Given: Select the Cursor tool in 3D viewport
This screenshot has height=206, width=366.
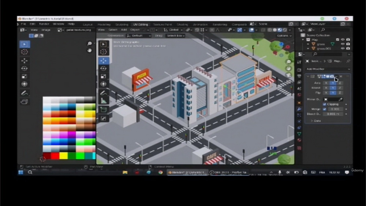Looking at the screenshot, I should 104,52.
